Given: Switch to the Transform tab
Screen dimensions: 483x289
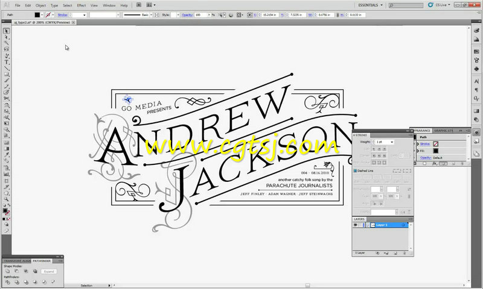Looking at the screenshot, I should (12, 261).
